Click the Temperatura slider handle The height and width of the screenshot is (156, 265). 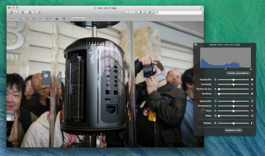pyautogui.click(x=233, y=106)
